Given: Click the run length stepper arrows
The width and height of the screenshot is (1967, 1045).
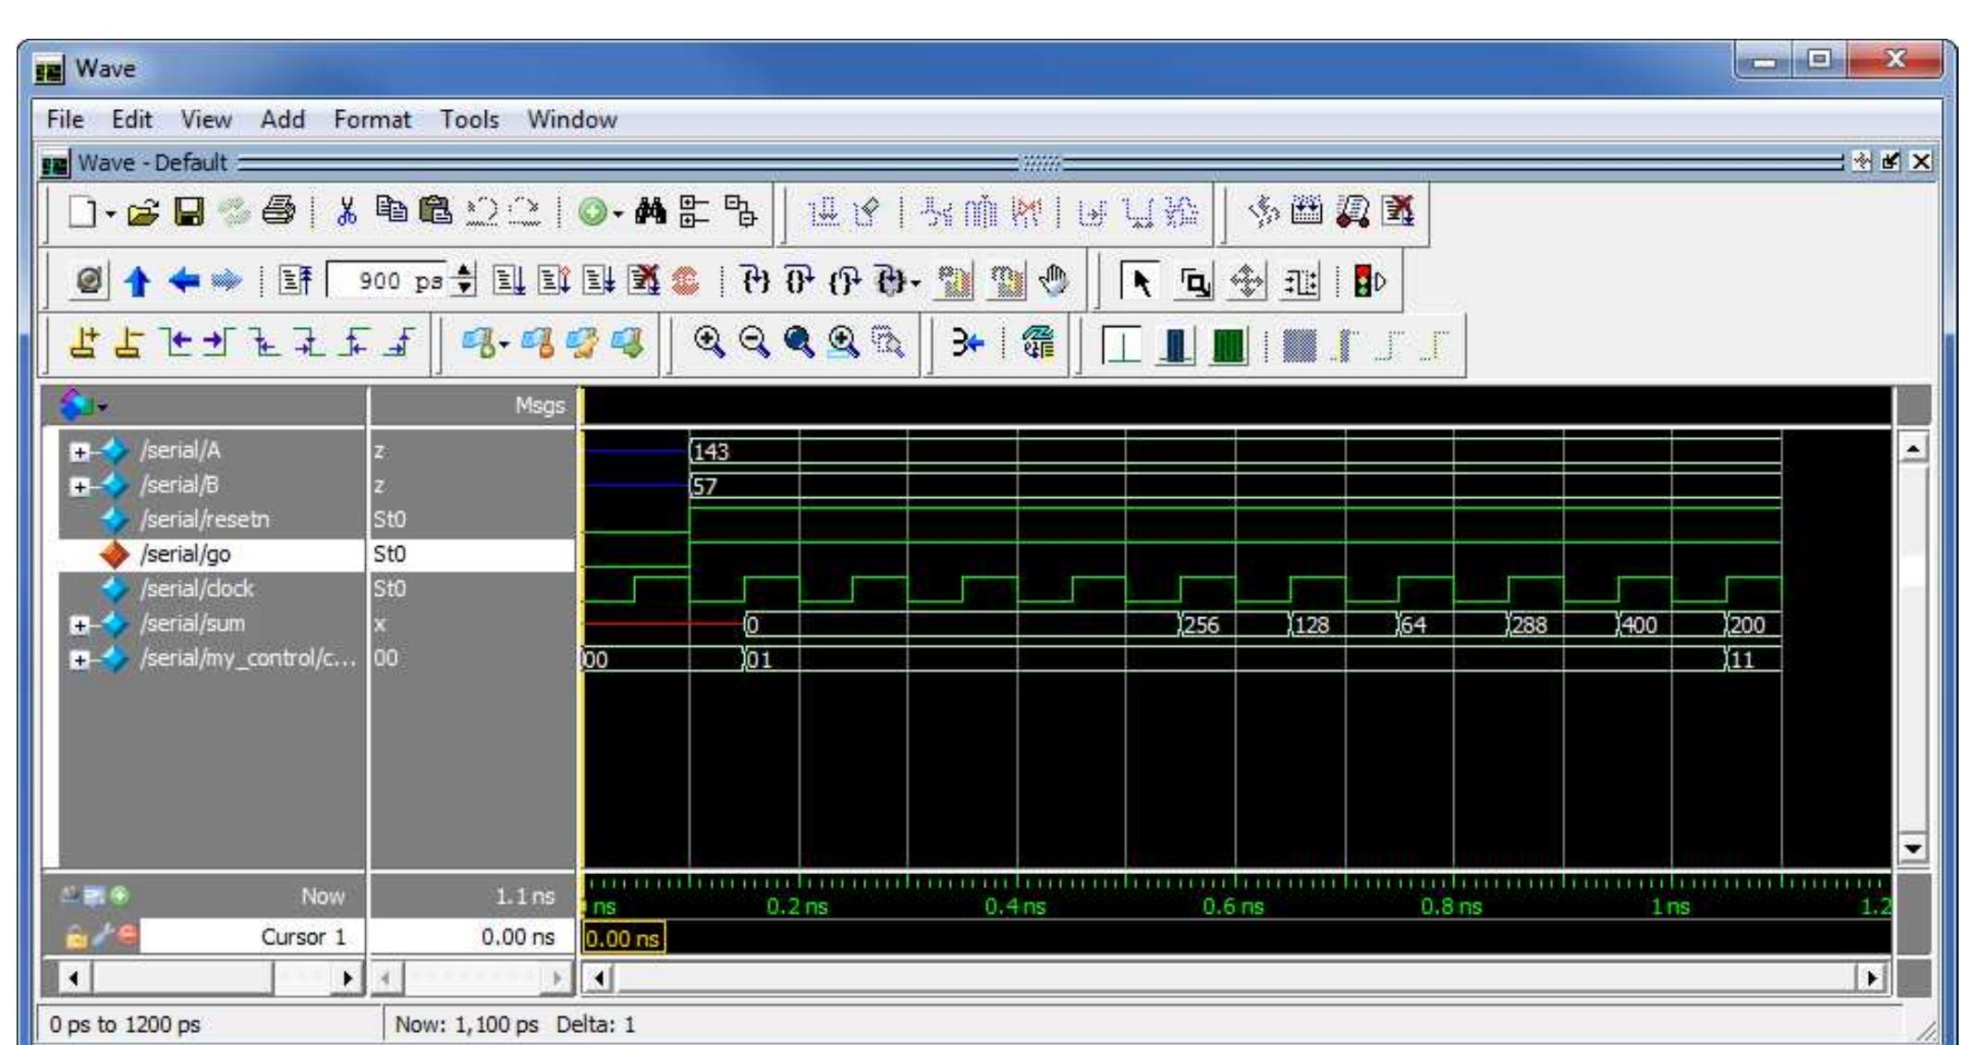Looking at the screenshot, I should pyautogui.click(x=464, y=281).
